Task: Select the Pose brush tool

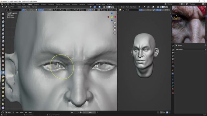Action: coord(3,88)
